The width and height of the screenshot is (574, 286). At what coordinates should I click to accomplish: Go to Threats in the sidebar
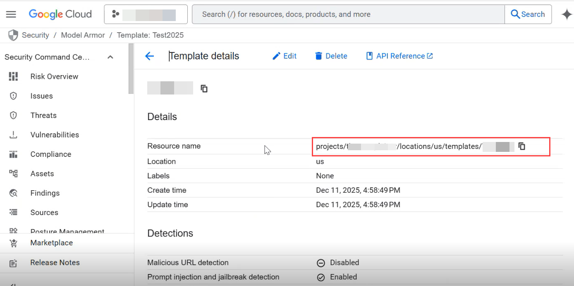click(x=43, y=116)
